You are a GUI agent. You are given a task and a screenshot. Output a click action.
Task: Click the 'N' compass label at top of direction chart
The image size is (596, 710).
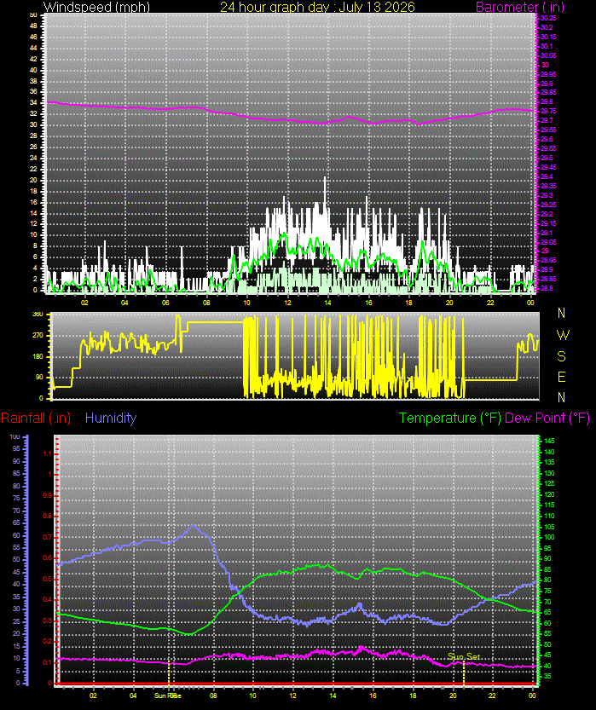[561, 313]
